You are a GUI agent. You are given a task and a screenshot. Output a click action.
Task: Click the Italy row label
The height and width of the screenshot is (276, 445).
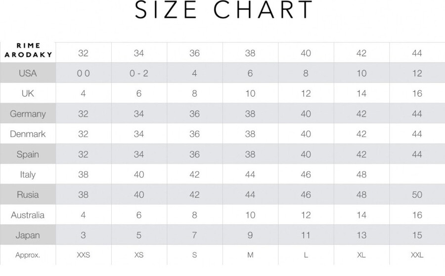28,174
